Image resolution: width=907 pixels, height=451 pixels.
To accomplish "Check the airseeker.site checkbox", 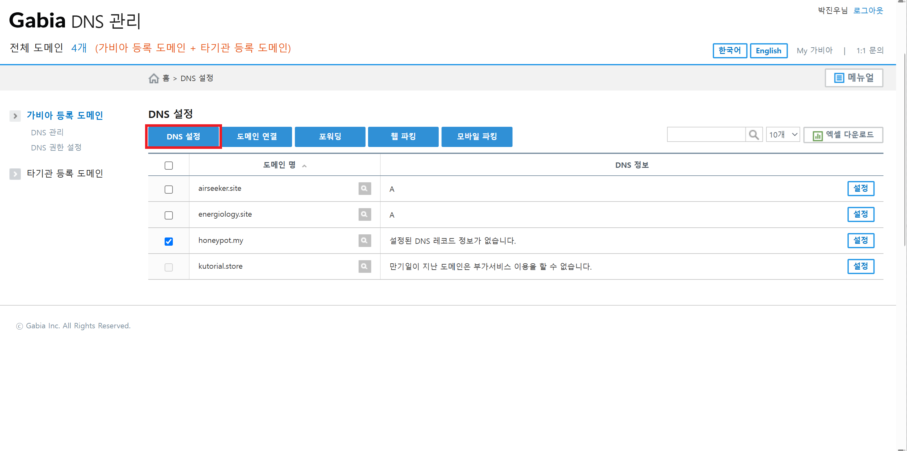I will [x=169, y=190].
